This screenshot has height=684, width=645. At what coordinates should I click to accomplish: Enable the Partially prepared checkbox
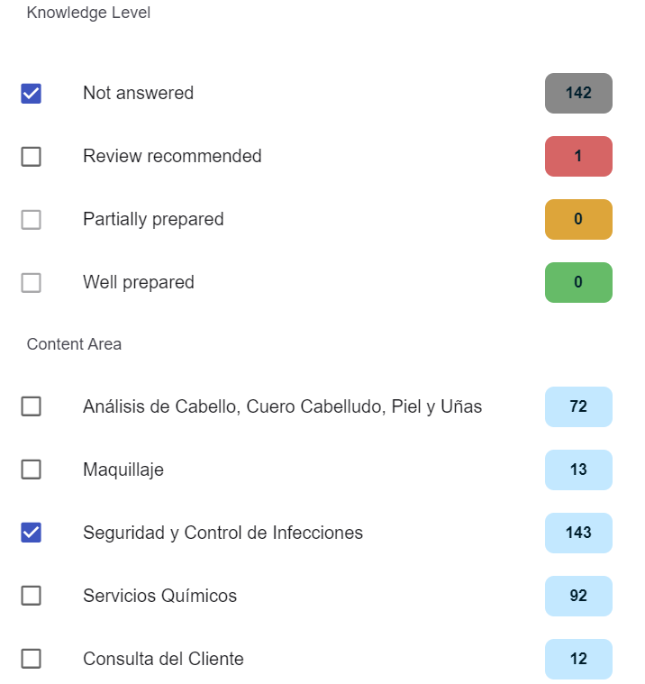click(31, 219)
